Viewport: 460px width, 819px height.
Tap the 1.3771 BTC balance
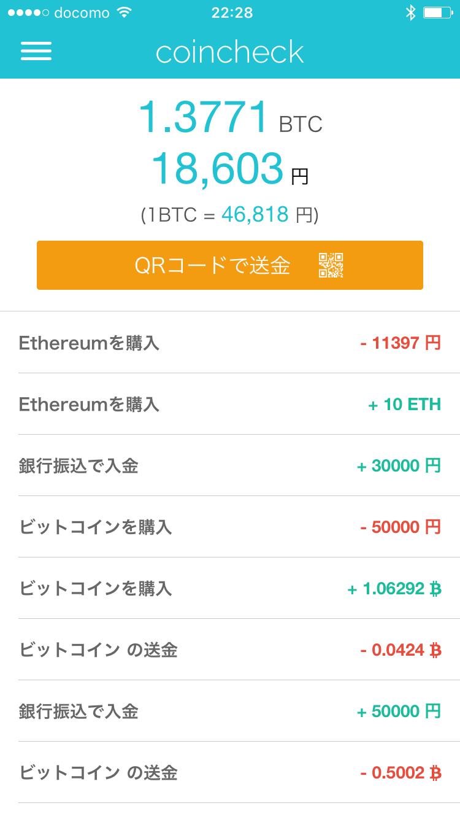230,117
